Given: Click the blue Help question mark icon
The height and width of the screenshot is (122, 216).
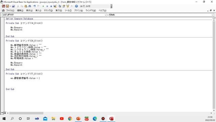Looking at the screenshot, I should tap(77, 6).
